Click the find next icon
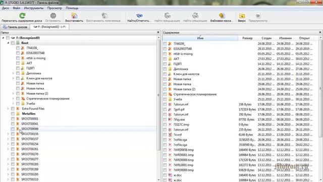This screenshot has height=182, width=323. click(195, 16)
